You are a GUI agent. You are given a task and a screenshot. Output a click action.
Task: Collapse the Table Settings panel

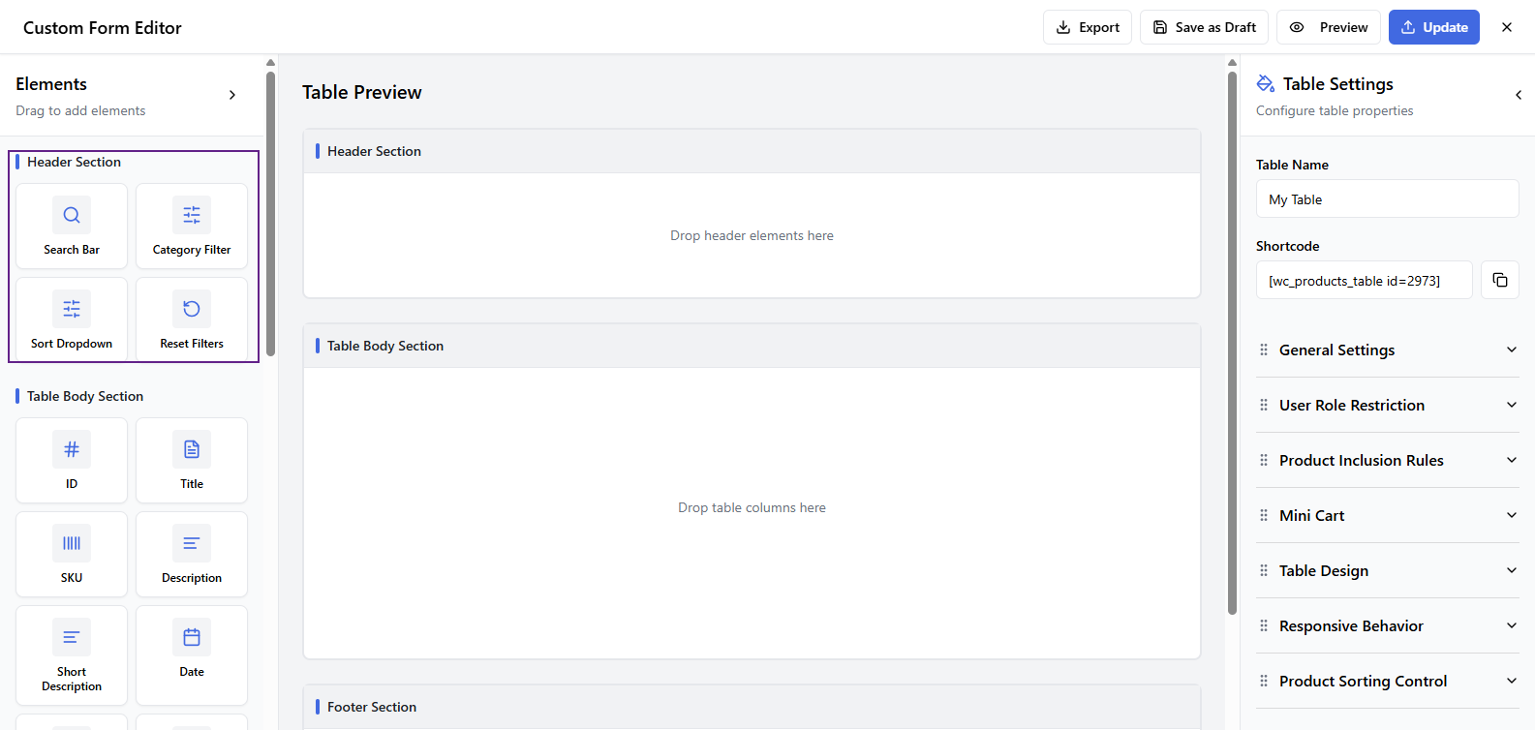coord(1518,95)
